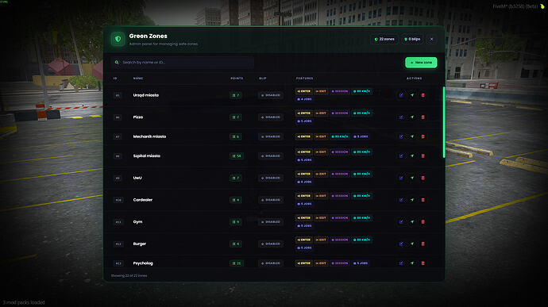The image size is (548, 307).
Task: Click the Name column header
Action: (138, 79)
